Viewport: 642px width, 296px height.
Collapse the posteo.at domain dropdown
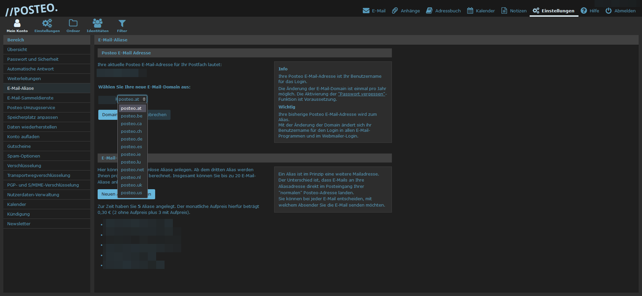point(132,99)
